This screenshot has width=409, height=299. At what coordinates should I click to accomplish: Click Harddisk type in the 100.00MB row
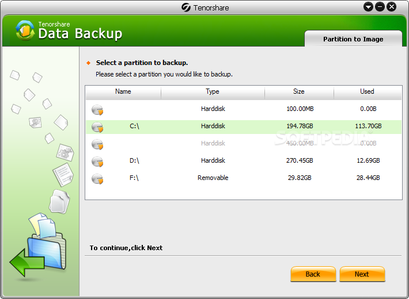(x=213, y=109)
